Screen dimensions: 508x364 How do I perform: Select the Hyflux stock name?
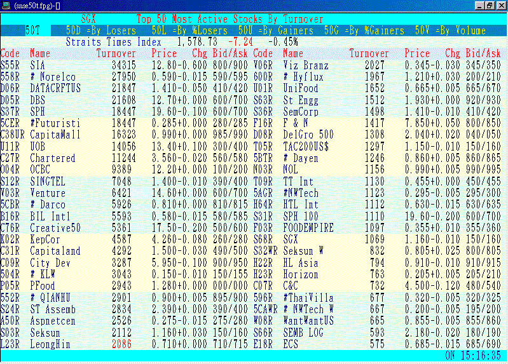click(303, 77)
